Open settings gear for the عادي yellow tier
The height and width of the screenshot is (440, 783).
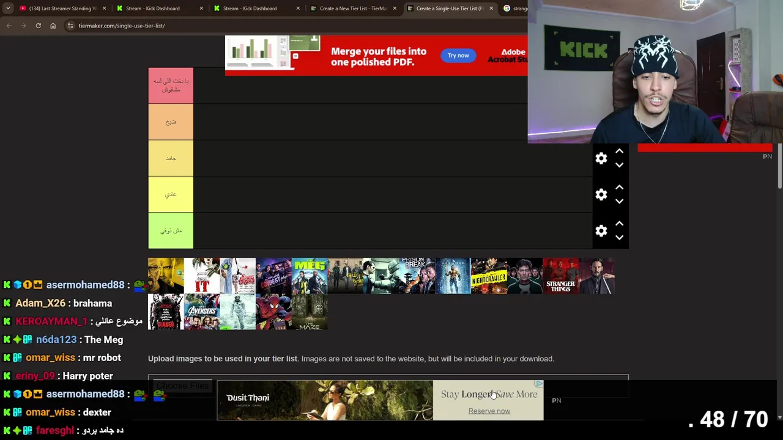(x=601, y=194)
